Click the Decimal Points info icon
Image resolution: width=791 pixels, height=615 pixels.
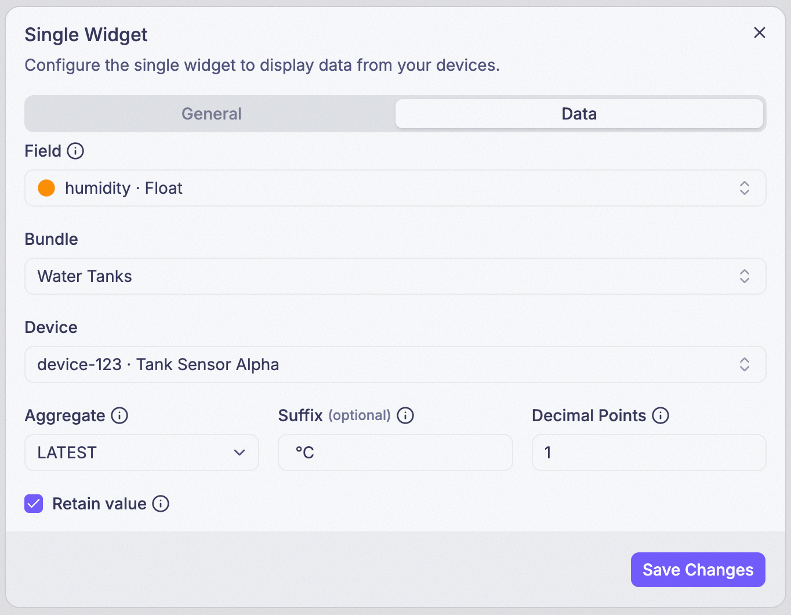coord(661,415)
